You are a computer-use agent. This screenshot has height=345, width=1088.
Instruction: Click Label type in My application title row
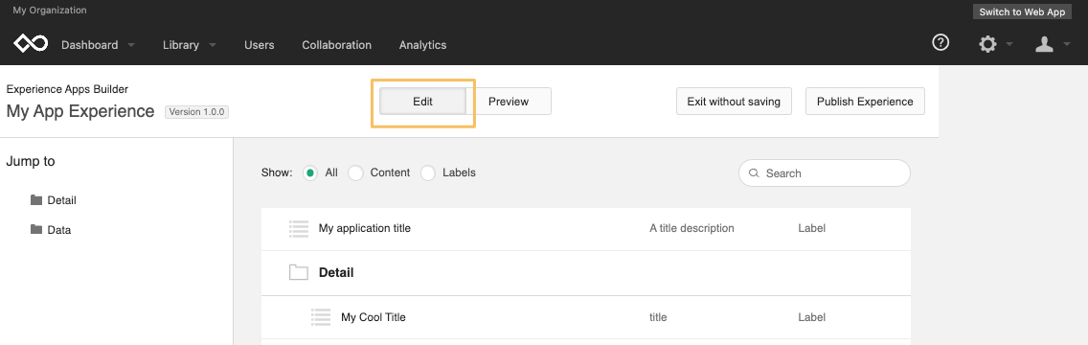coord(812,228)
